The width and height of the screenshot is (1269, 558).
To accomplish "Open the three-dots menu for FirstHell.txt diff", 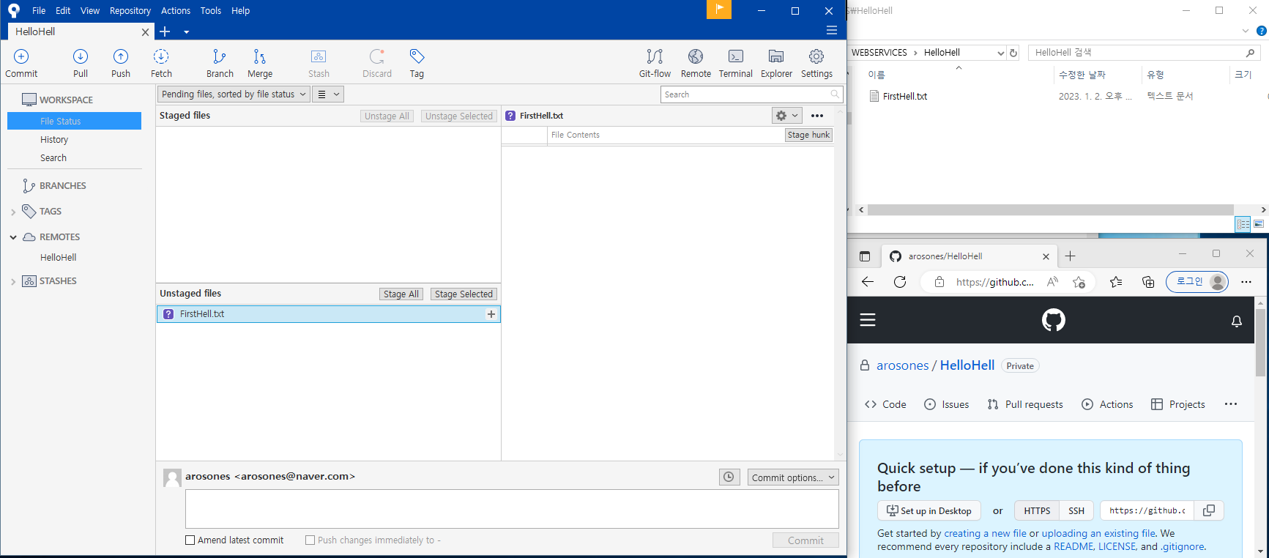I will pyautogui.click(x=817, y=116).
